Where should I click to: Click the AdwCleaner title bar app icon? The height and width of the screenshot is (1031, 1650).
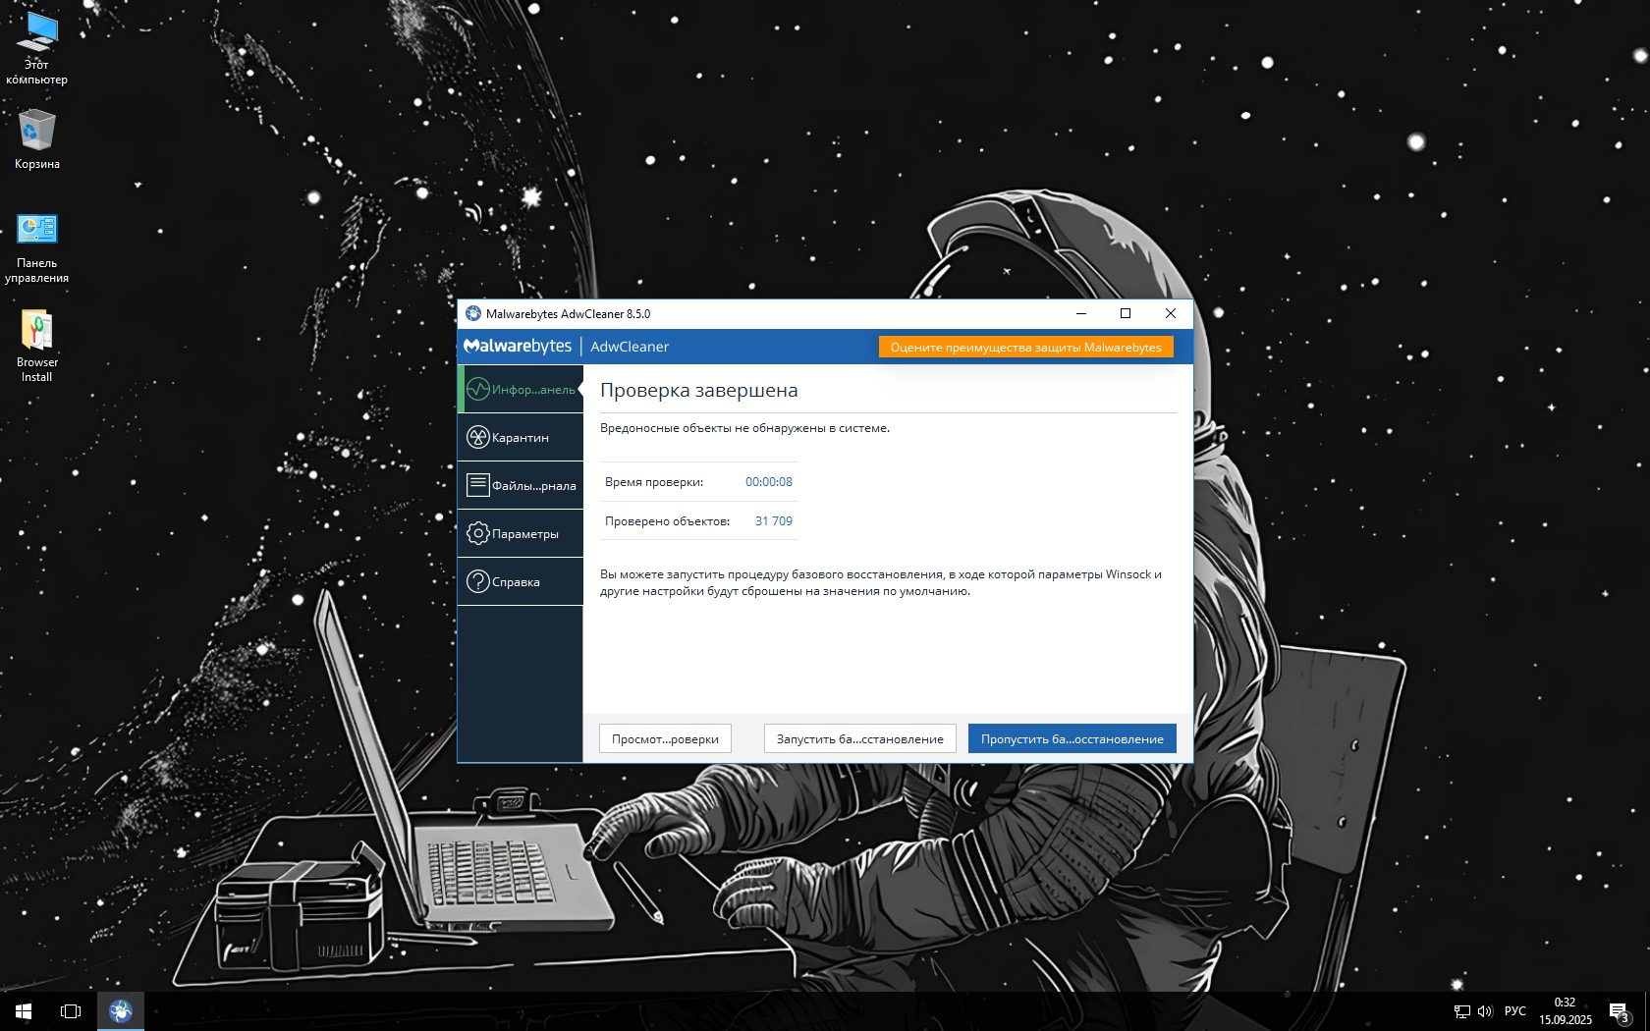tap(473, 314)
